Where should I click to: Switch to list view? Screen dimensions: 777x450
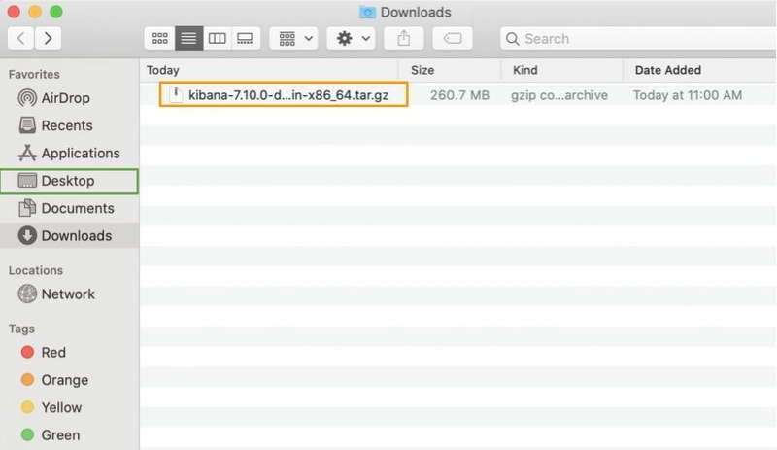(188, 38)
